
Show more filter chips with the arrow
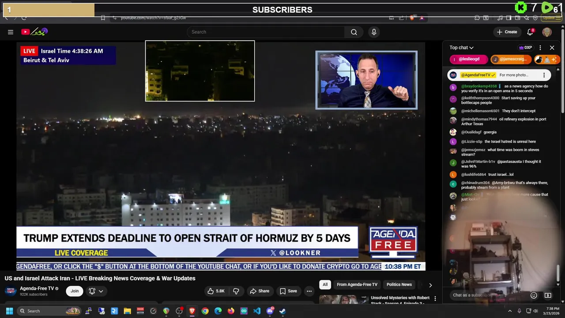(x=430, y=285)
